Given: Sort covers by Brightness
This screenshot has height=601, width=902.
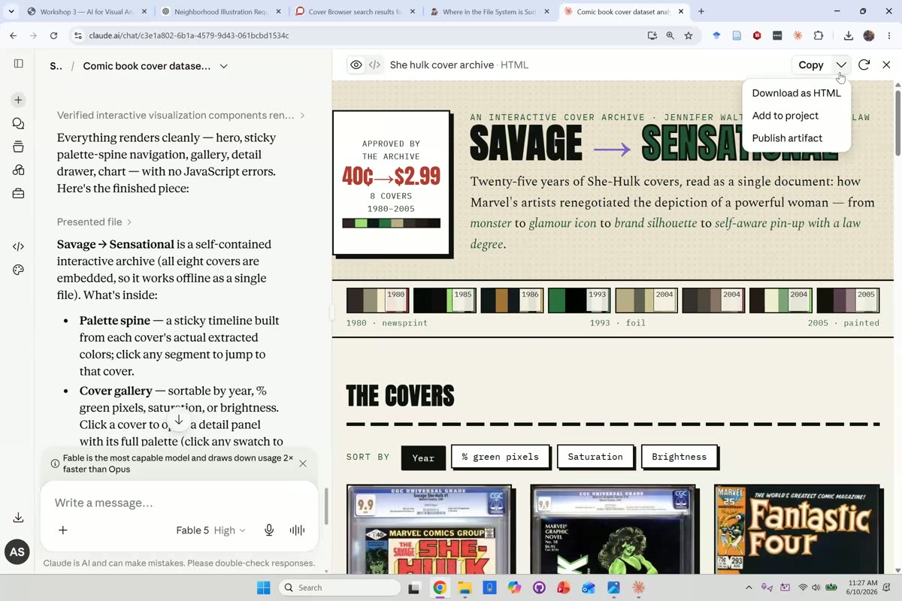Looking at the screenshot, I should click(x=680, y=457).
